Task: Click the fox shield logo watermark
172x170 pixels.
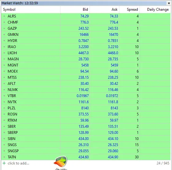Action: (x=60, y=162)
